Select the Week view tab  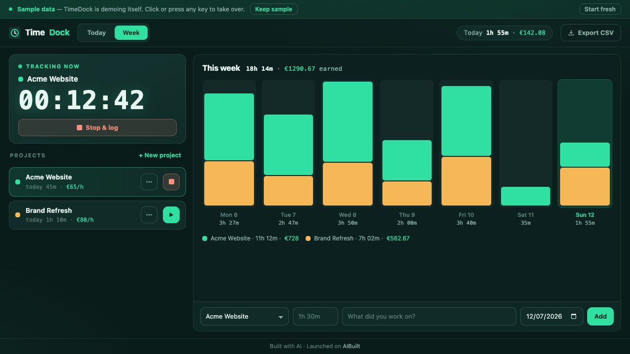pos(131,33)
